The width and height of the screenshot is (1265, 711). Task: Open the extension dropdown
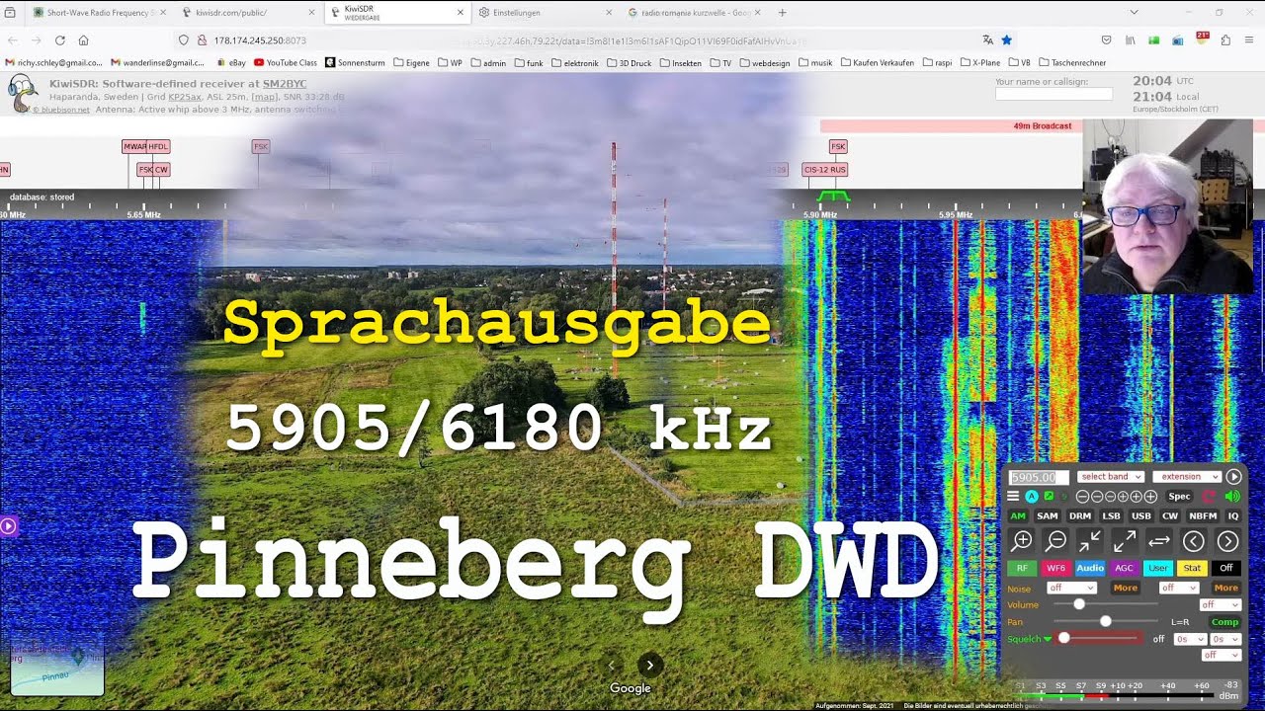pyautogui.click(x=1187, y=477)
